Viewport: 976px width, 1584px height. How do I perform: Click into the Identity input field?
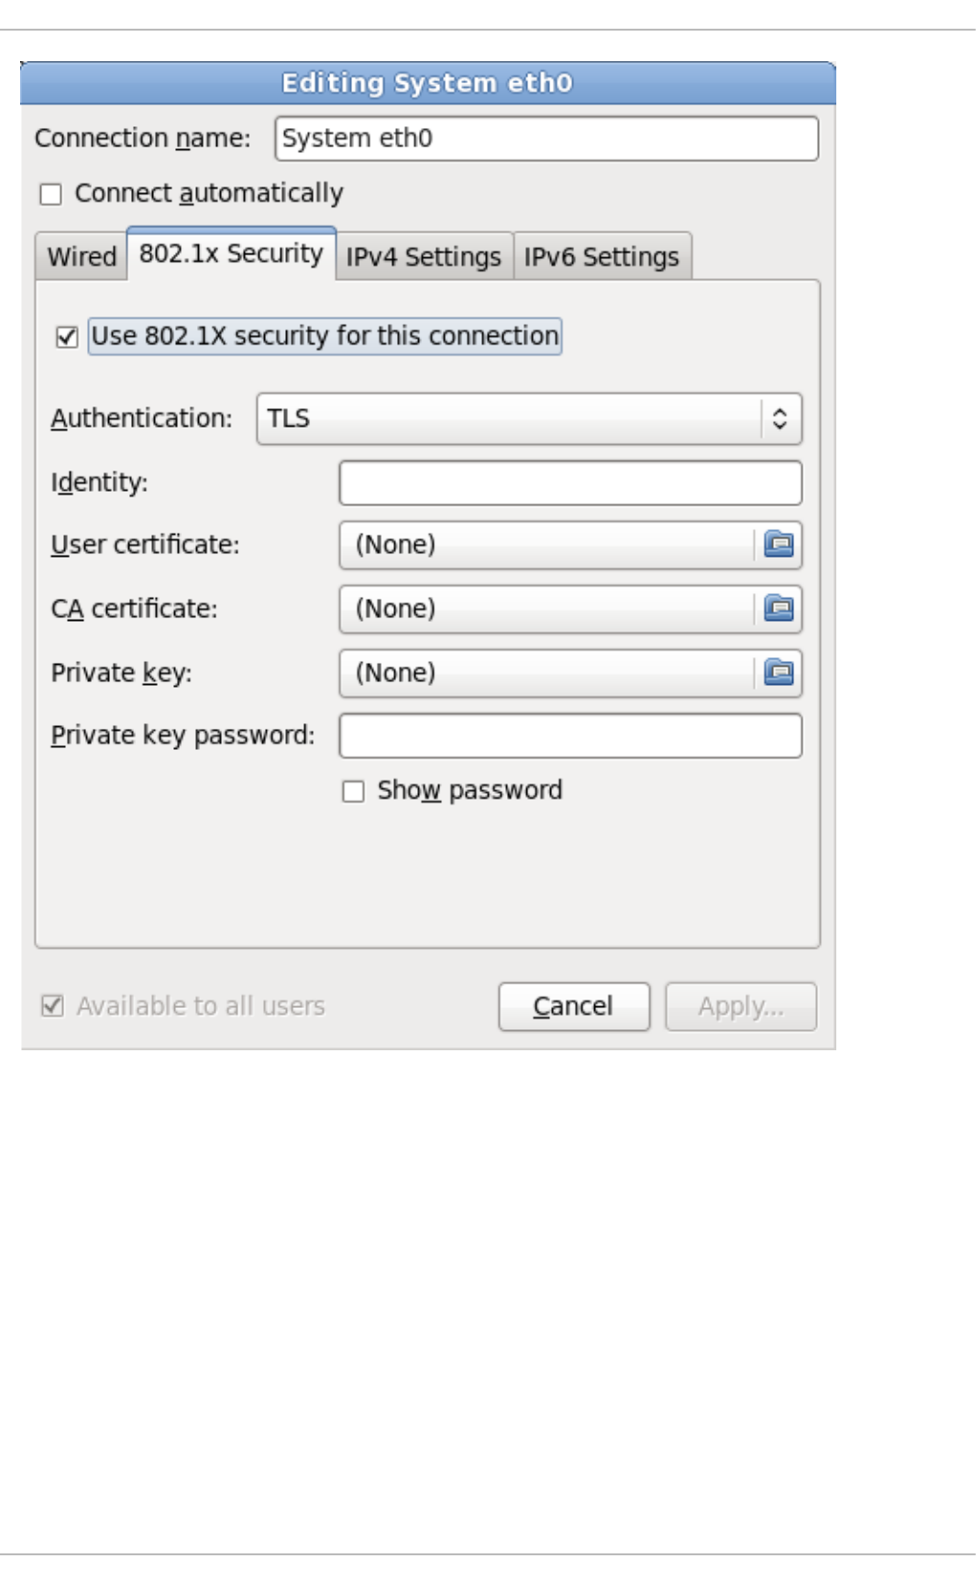click(569, 483)
